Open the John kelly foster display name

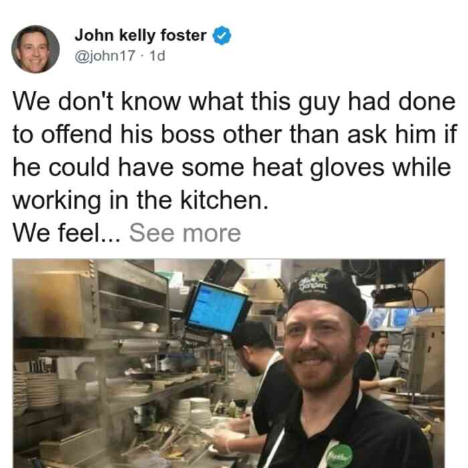coord(140,35)
